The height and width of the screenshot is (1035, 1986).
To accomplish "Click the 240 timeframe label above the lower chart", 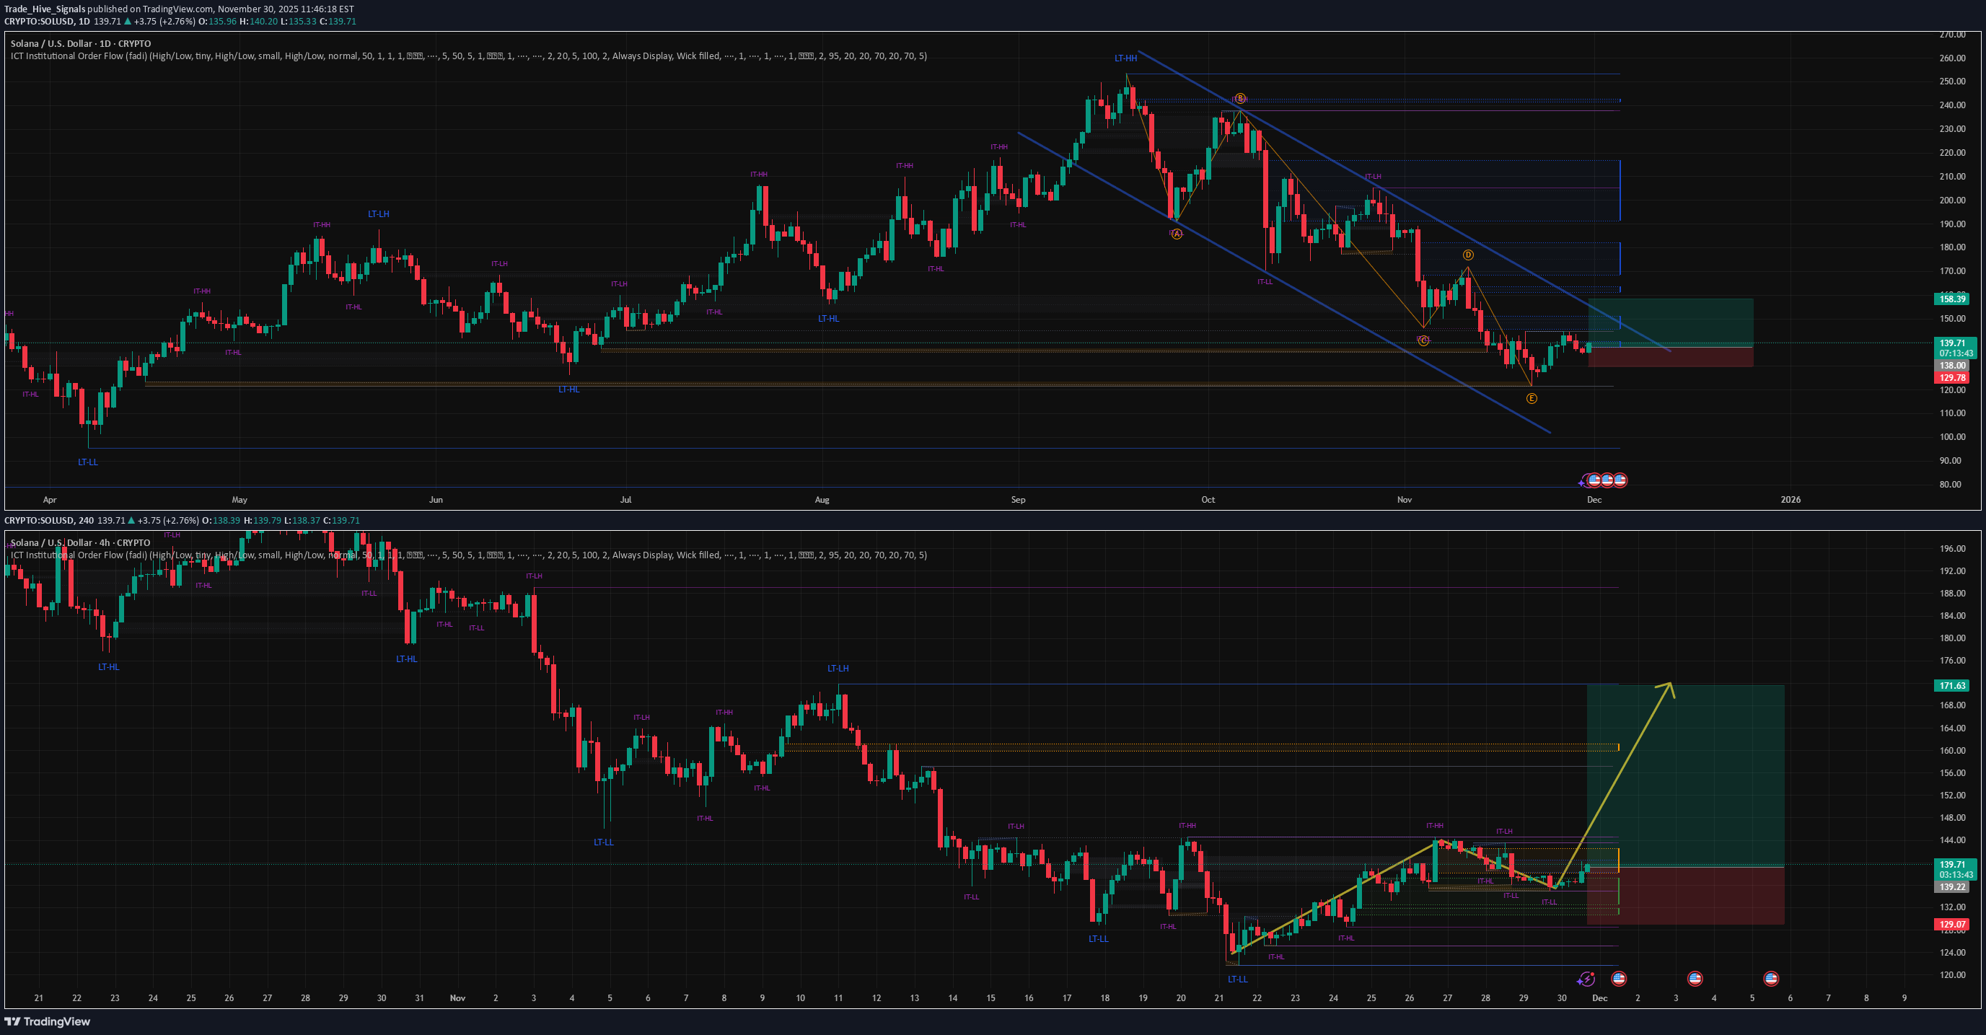I will coord(87,520).
